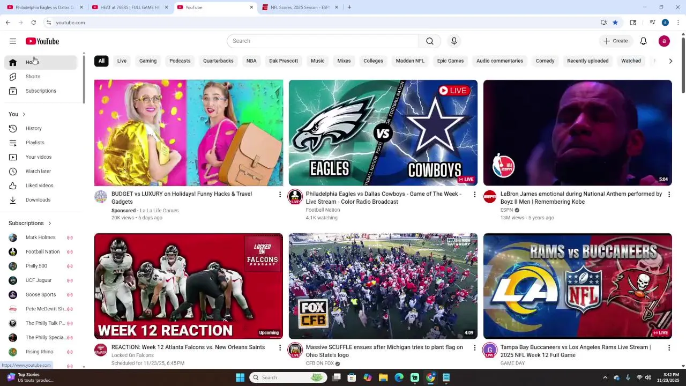Click the browser address bar
This screenshot has height=386, width=686.
tap(322, 23)
